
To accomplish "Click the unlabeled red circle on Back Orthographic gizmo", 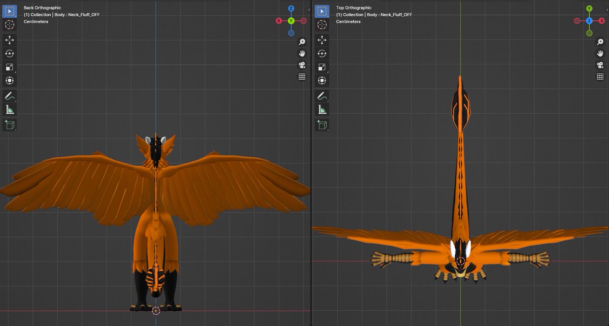I will coord(303,21).
